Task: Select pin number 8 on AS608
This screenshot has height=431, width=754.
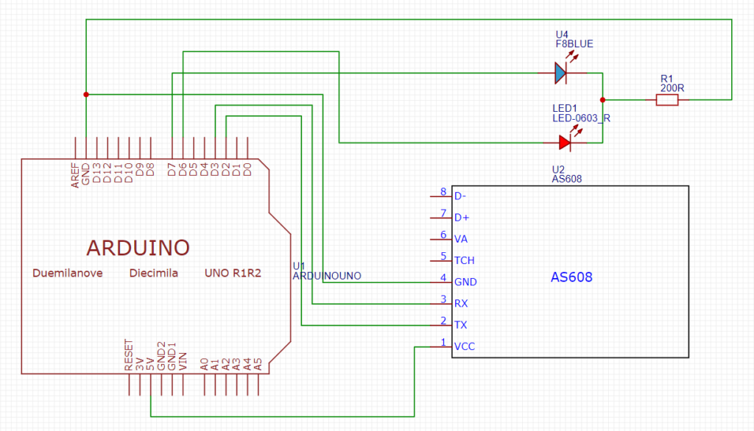Action: (x=443, y=192)
